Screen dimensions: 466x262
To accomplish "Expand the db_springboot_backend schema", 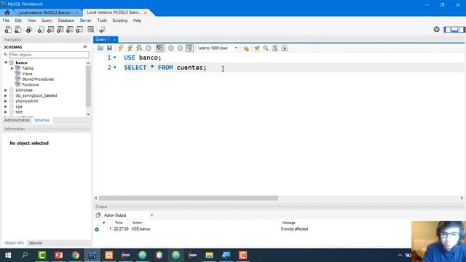I will pyautogui.click(x=6, y=95).
